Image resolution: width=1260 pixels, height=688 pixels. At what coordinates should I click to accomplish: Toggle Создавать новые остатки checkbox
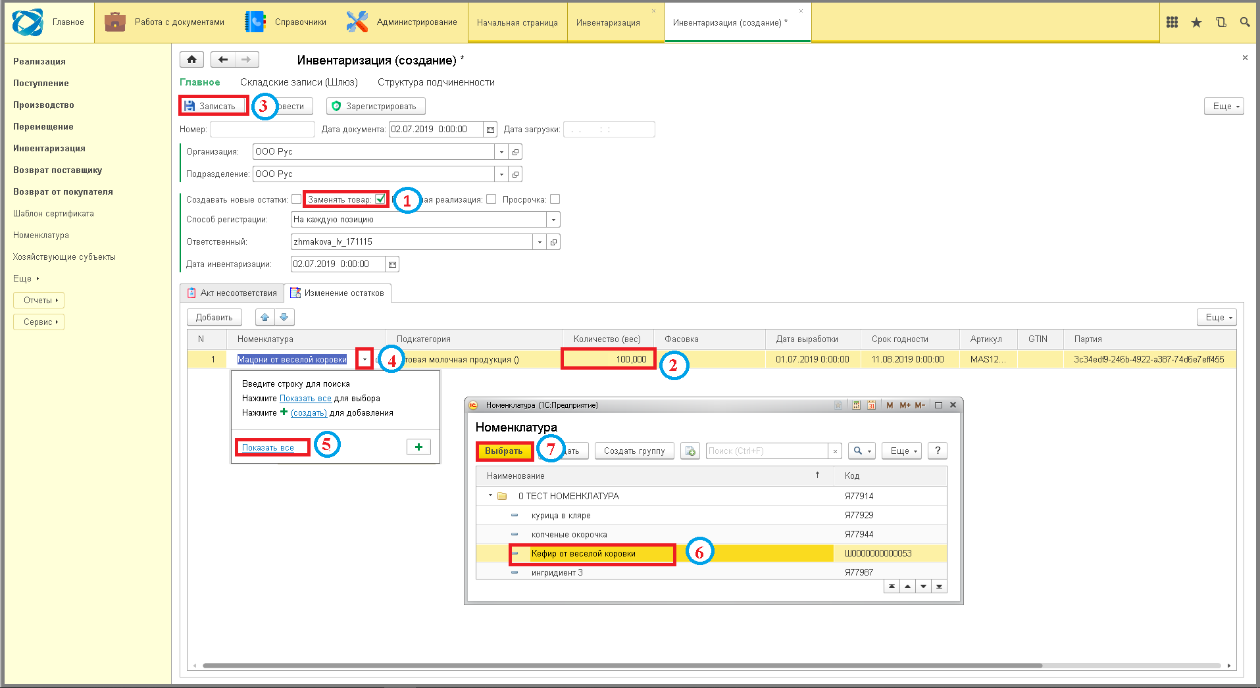coord(296,199)
